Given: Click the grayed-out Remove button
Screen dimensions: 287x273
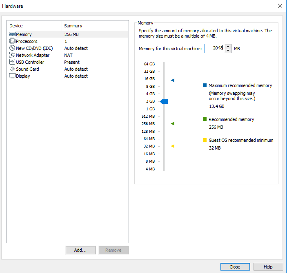Looking at the screenshot, I should click(x=113, y=250).
